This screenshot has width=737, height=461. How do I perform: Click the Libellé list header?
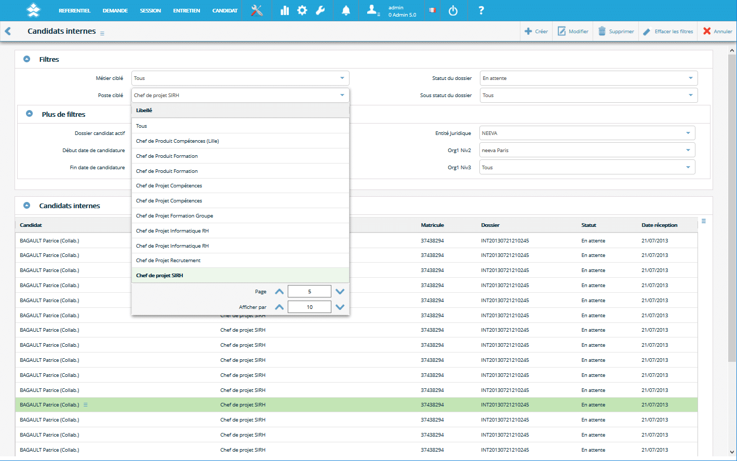(240, 110)
